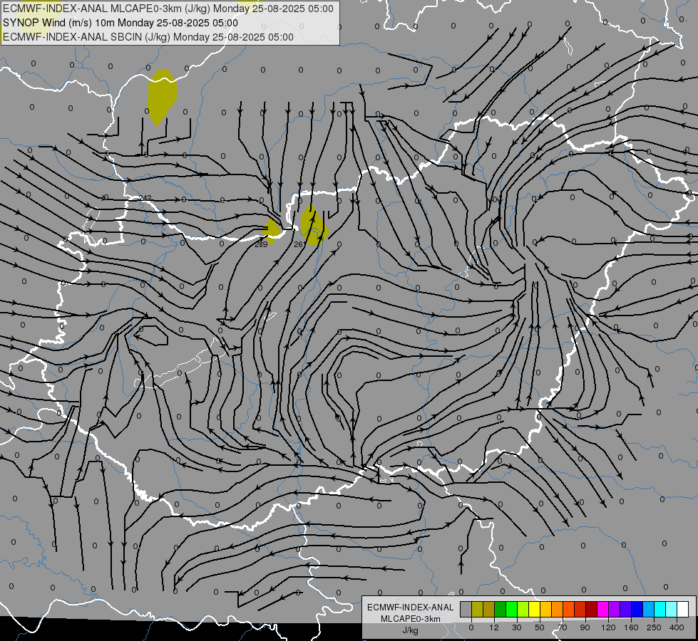
Task: Click the map value 289
Action: 261,244
